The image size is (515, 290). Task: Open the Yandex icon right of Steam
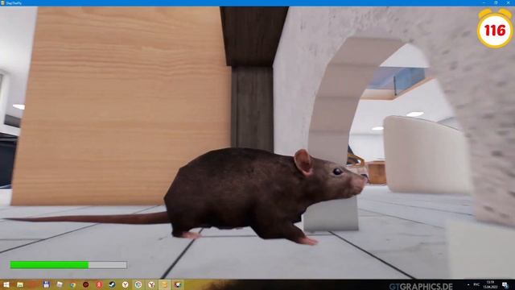tap(126, 284)
